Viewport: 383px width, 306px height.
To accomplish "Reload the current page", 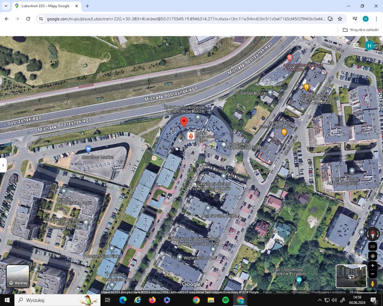I will [28, 19].
